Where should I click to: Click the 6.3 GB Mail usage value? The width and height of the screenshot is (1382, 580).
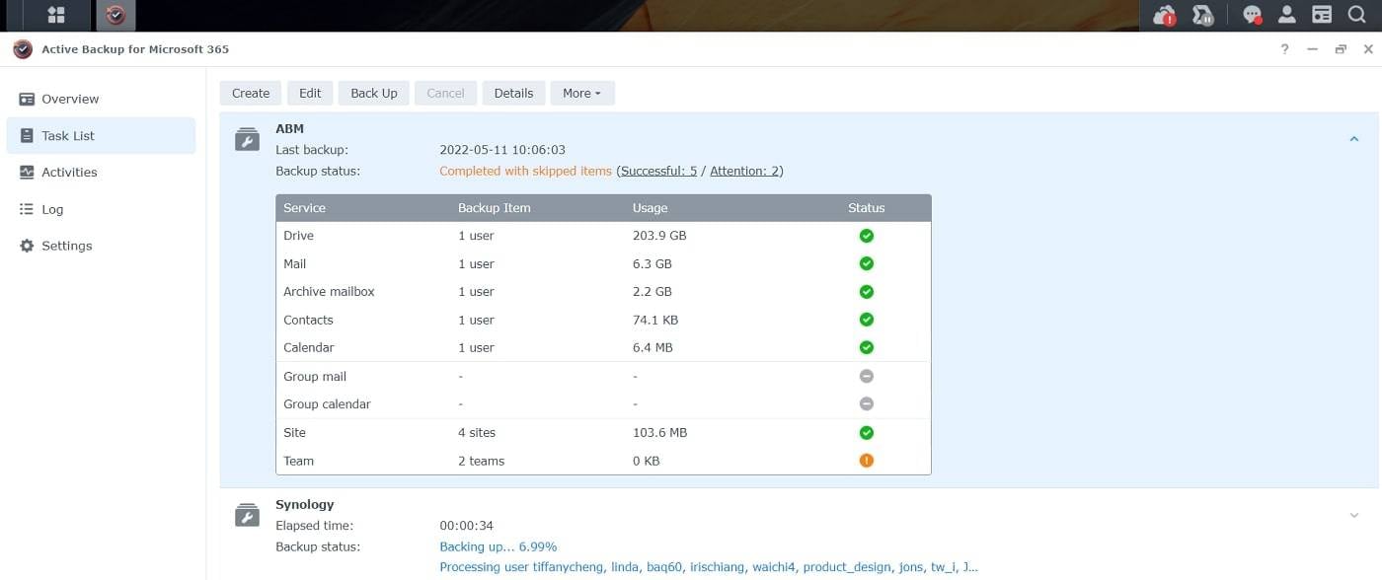click(652, 263)
